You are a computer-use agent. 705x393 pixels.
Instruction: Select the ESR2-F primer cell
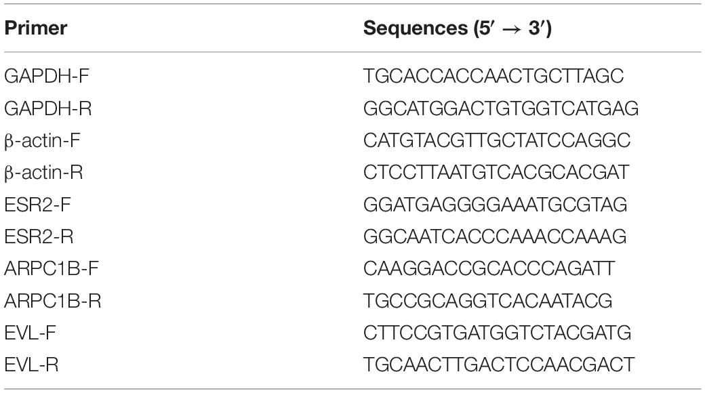(x=38, y=205)
